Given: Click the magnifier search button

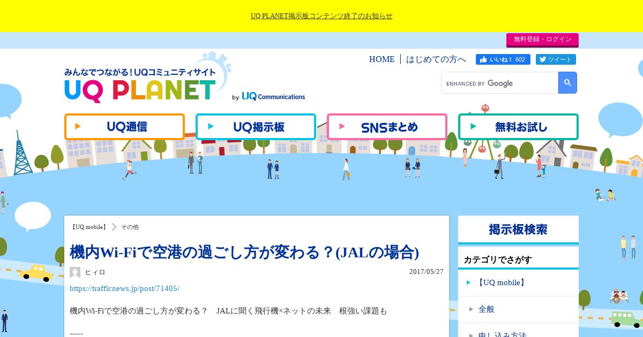Looking at the screenshot, I should [x=567, y=83].
